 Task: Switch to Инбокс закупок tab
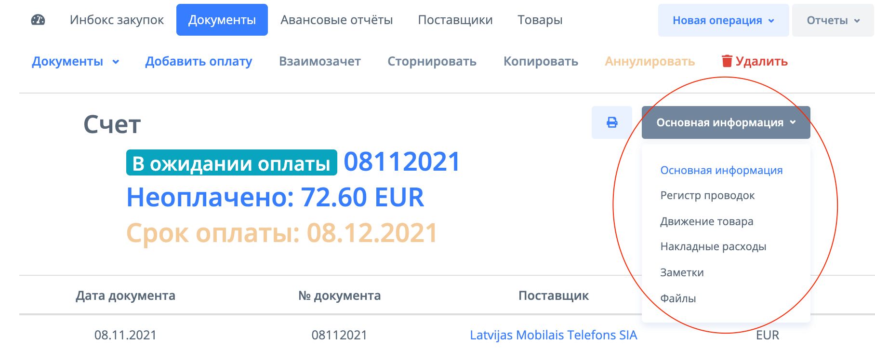pyautogui.click(x=117, y=20)
